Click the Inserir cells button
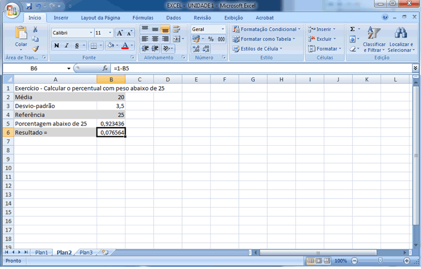The image size is (421, 269). click(323, 29)
